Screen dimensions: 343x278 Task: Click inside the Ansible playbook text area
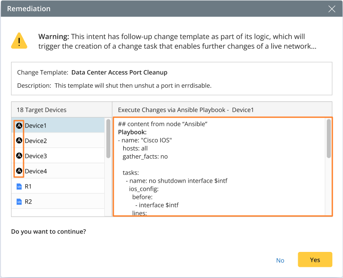[x=218, y=171]
